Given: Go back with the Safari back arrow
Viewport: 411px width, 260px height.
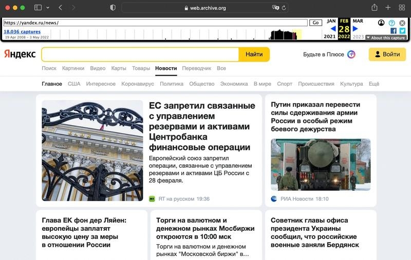Looking at the screenshot, I should click(60, 8).
